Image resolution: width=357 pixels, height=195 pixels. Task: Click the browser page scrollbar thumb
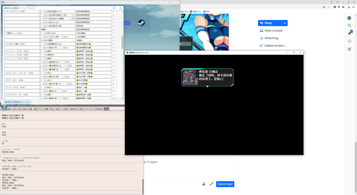click(356, 167)
